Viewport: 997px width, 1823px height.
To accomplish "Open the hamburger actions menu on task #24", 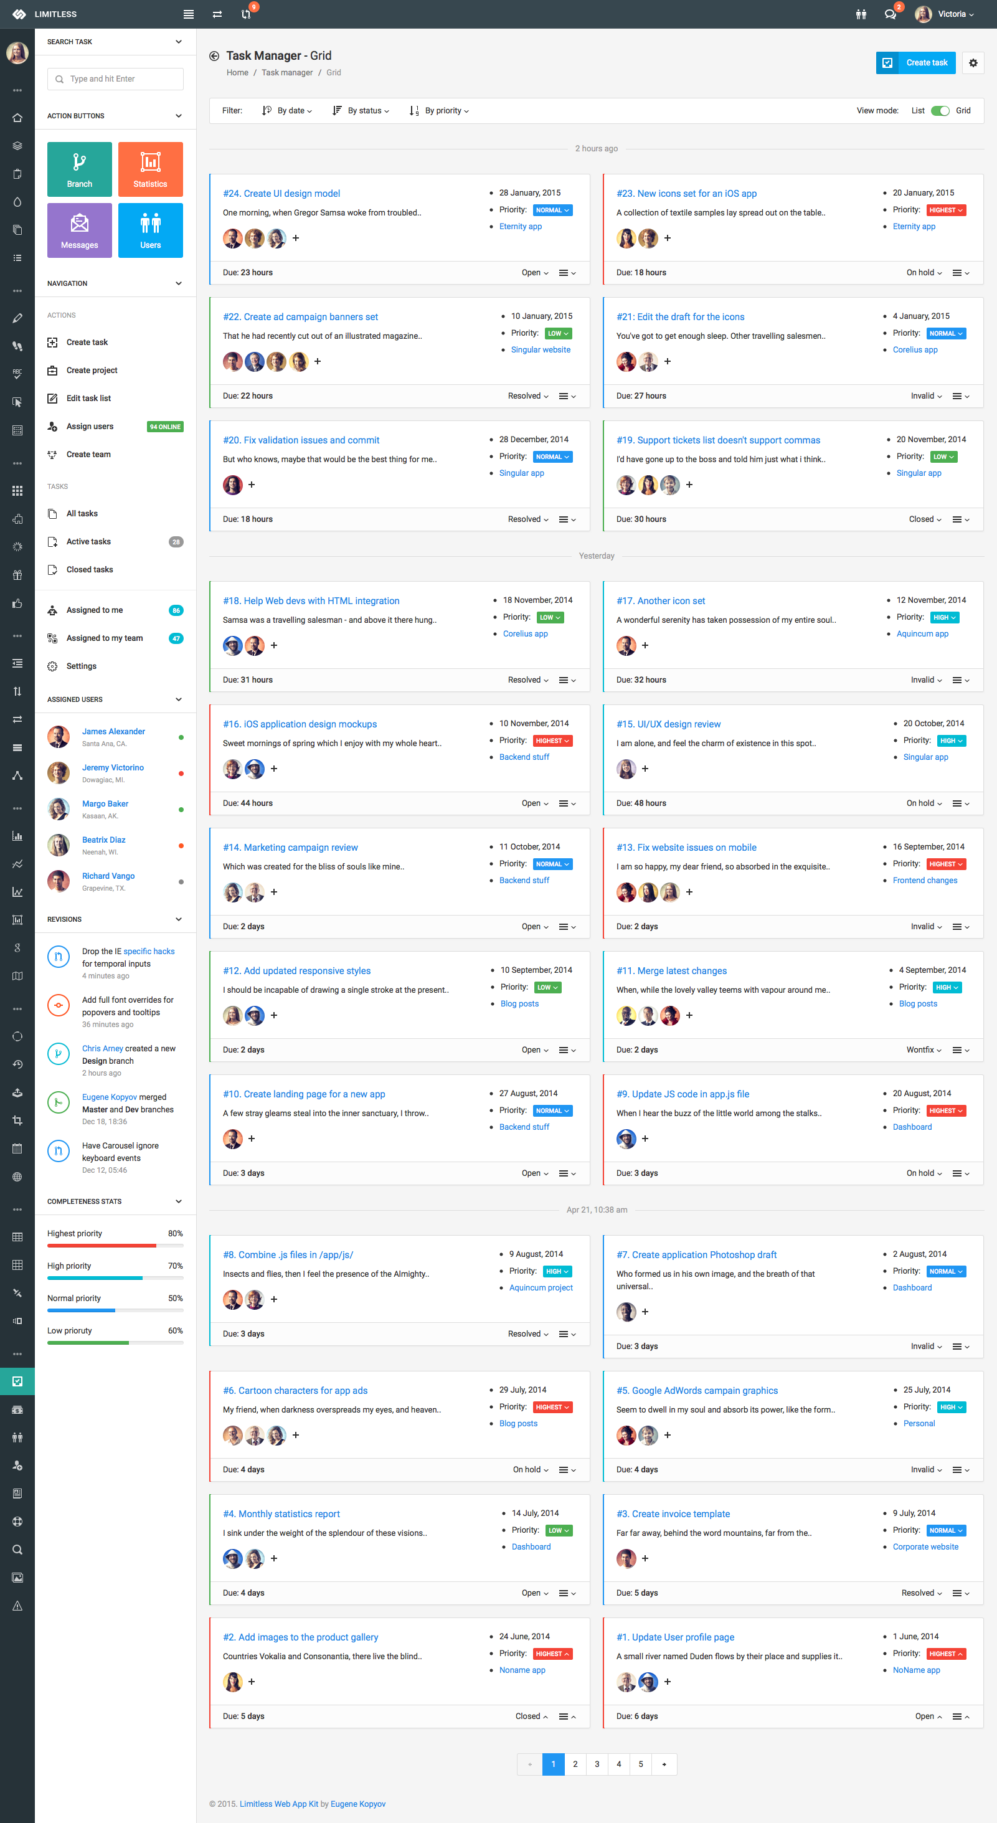I will point(567,273).
